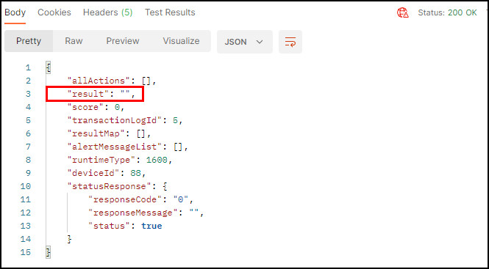Click the opening brace on line 1

pos(49,67)
